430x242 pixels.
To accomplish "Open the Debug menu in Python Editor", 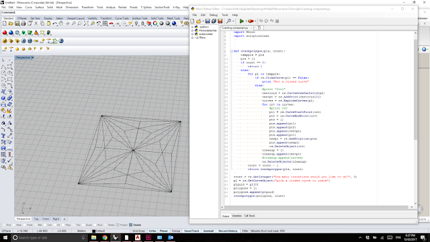I will [x=214, y=15].
